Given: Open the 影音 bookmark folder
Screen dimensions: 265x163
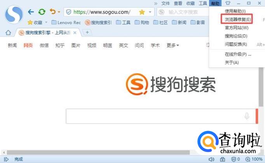Looking at the screenshot, I should pos(197,23).
